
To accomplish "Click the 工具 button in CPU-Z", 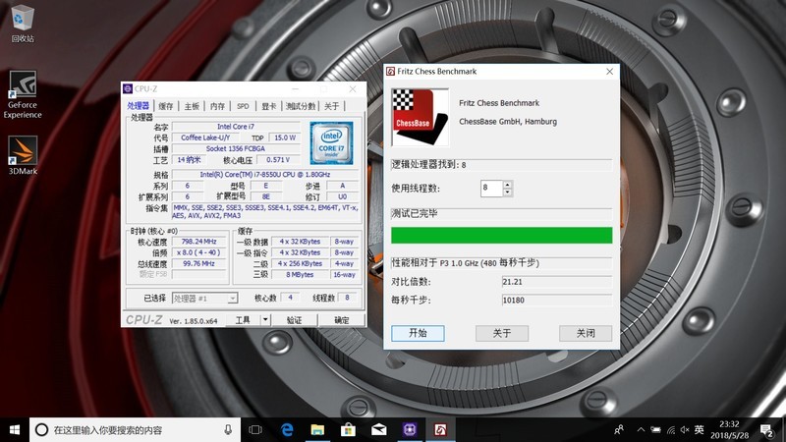I will click(x=243, y=320).
